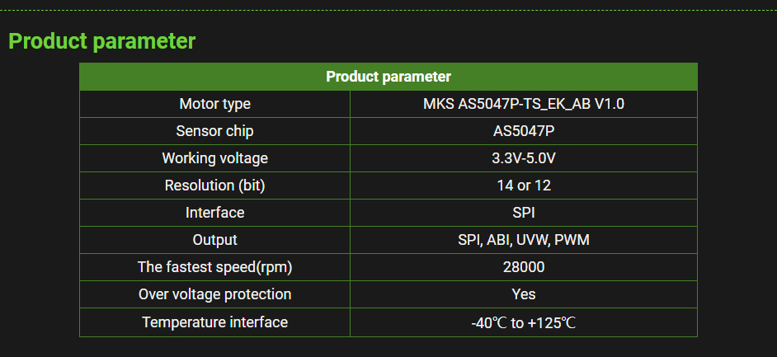Click the Sensor chip label cell
Image resolution: width=777 pixels, height=357 pixels.
(x=214, y=131)
